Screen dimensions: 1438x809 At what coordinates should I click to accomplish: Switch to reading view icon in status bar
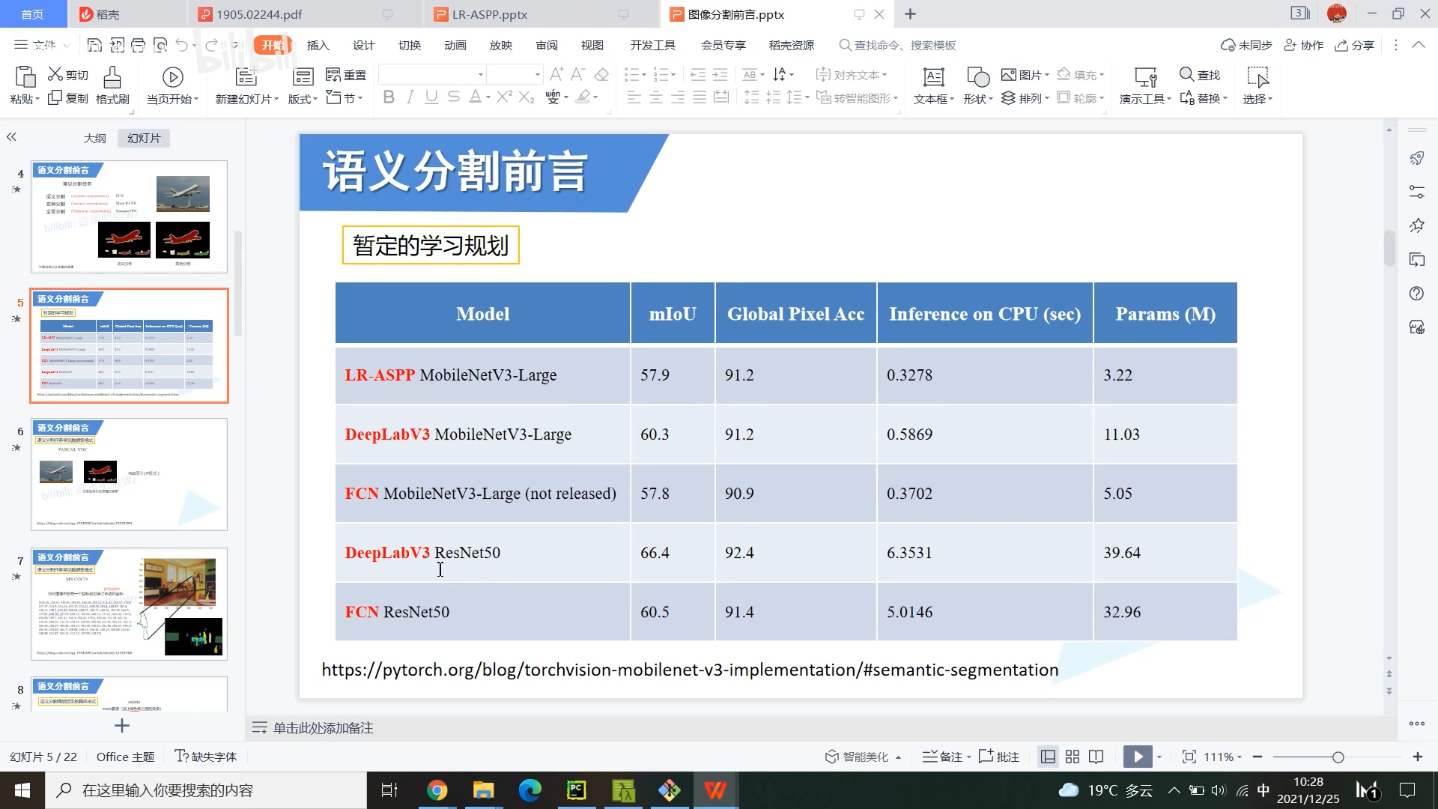click(x=1096, y=757)
